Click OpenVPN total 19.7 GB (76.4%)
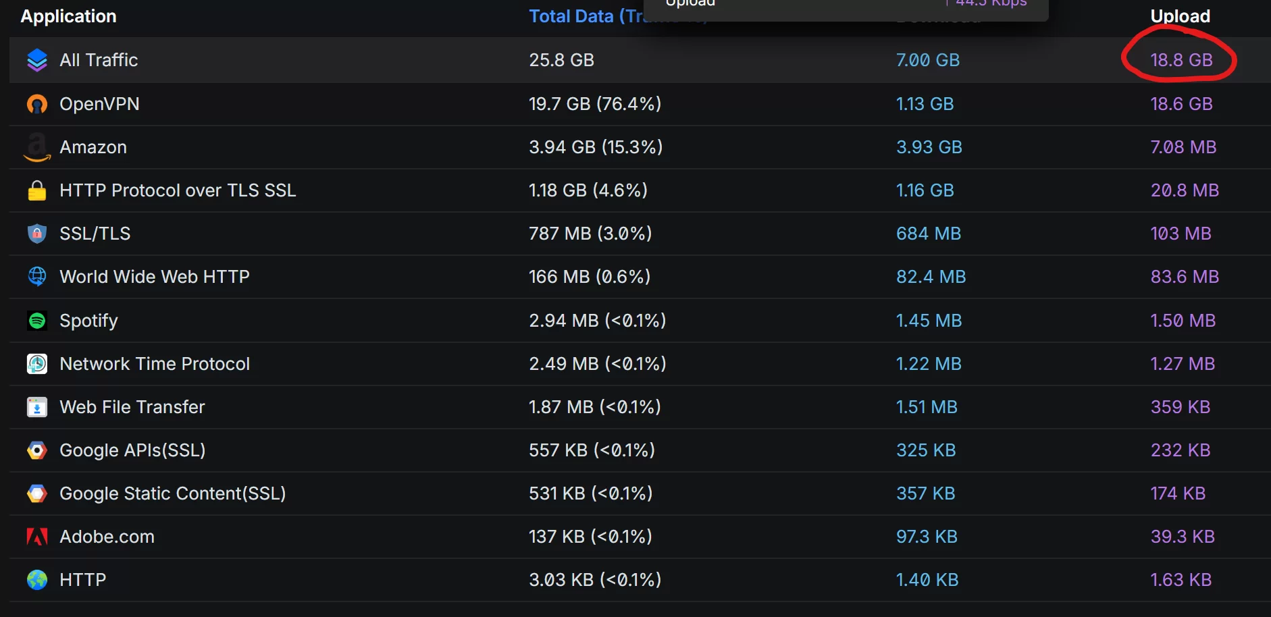Screen dimensions: 1271x617 click(595, 104)
